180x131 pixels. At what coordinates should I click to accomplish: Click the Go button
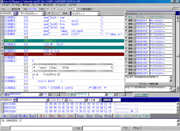(5, 116)
